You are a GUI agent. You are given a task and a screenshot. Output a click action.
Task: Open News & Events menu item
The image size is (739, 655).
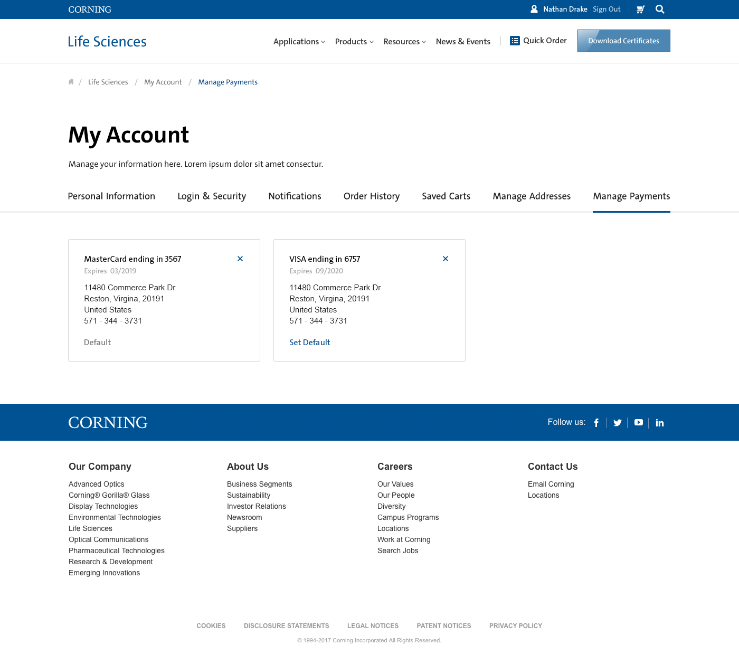tap(463, 42)
